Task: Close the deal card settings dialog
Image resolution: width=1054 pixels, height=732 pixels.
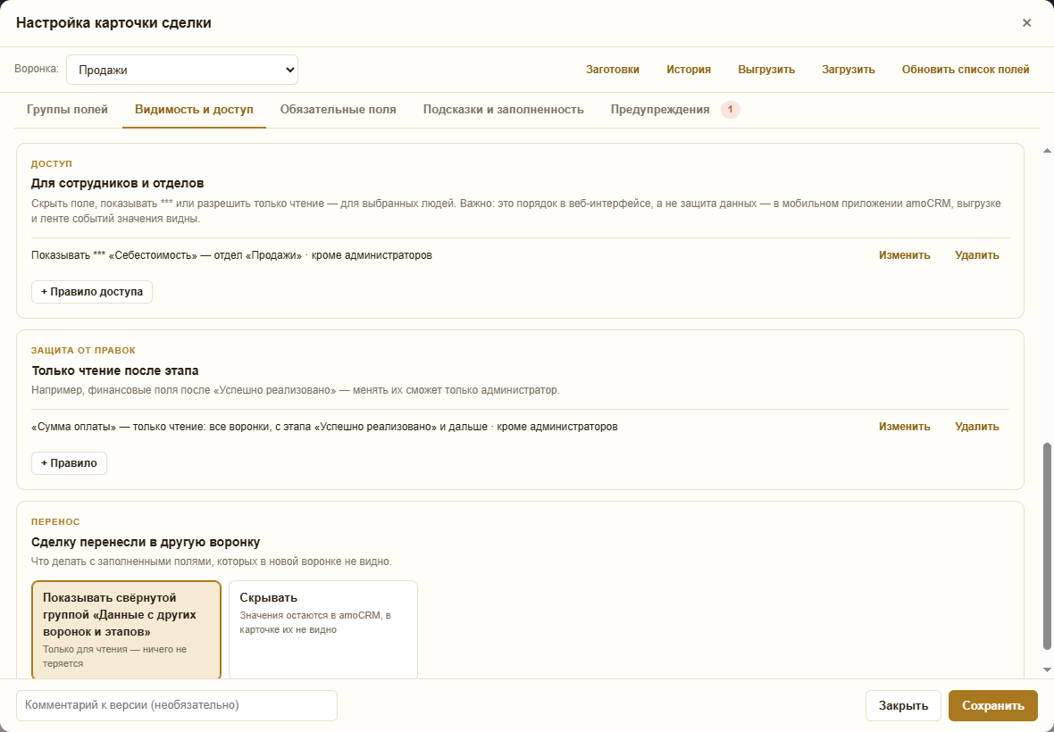Action: [1026, 23]
